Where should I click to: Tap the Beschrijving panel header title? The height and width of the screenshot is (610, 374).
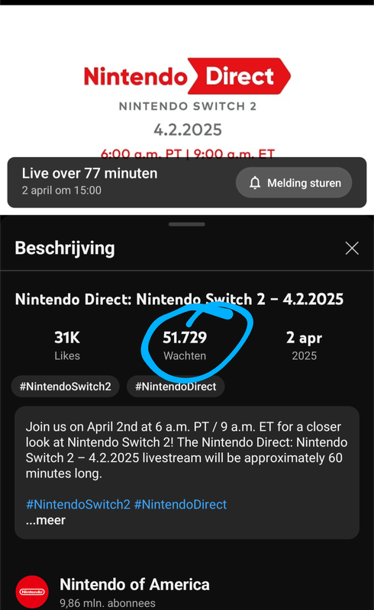click(x=65, y=249)
